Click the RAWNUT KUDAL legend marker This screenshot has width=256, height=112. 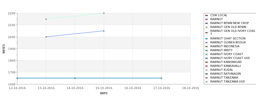tap(207, 70)
